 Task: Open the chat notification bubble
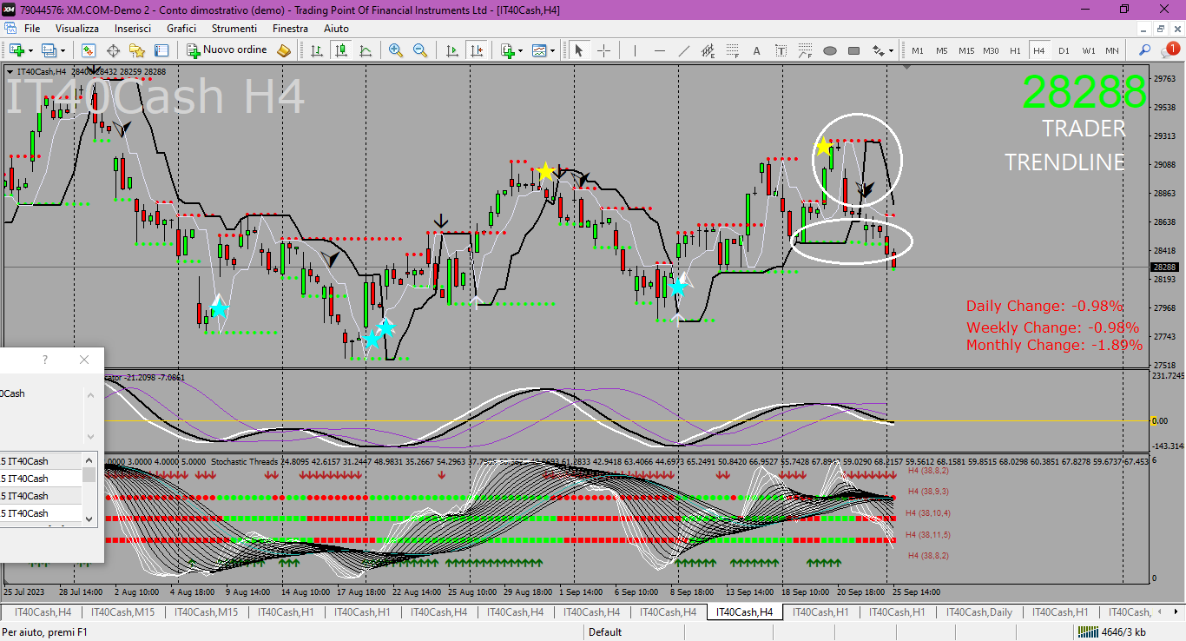tap(1171, 50)
